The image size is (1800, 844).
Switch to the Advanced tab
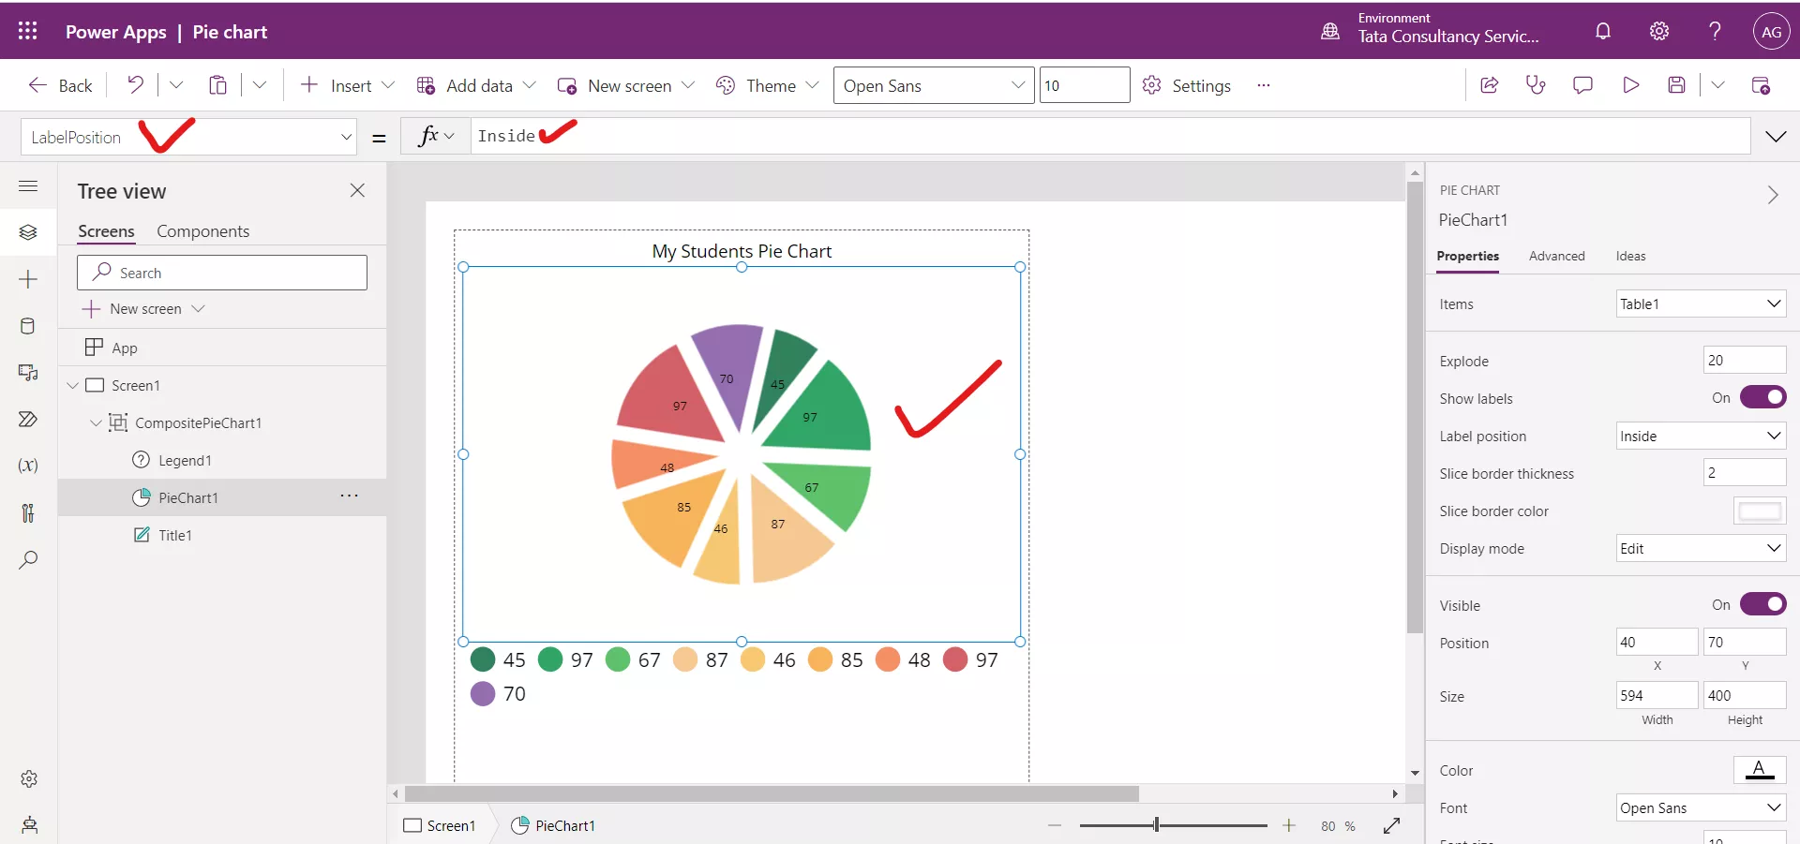(1556, 256)
